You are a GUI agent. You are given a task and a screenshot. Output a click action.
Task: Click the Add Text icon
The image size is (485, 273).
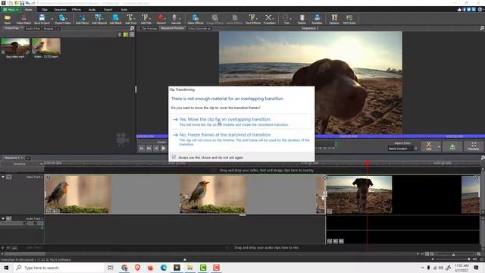[x=130, y=19]
